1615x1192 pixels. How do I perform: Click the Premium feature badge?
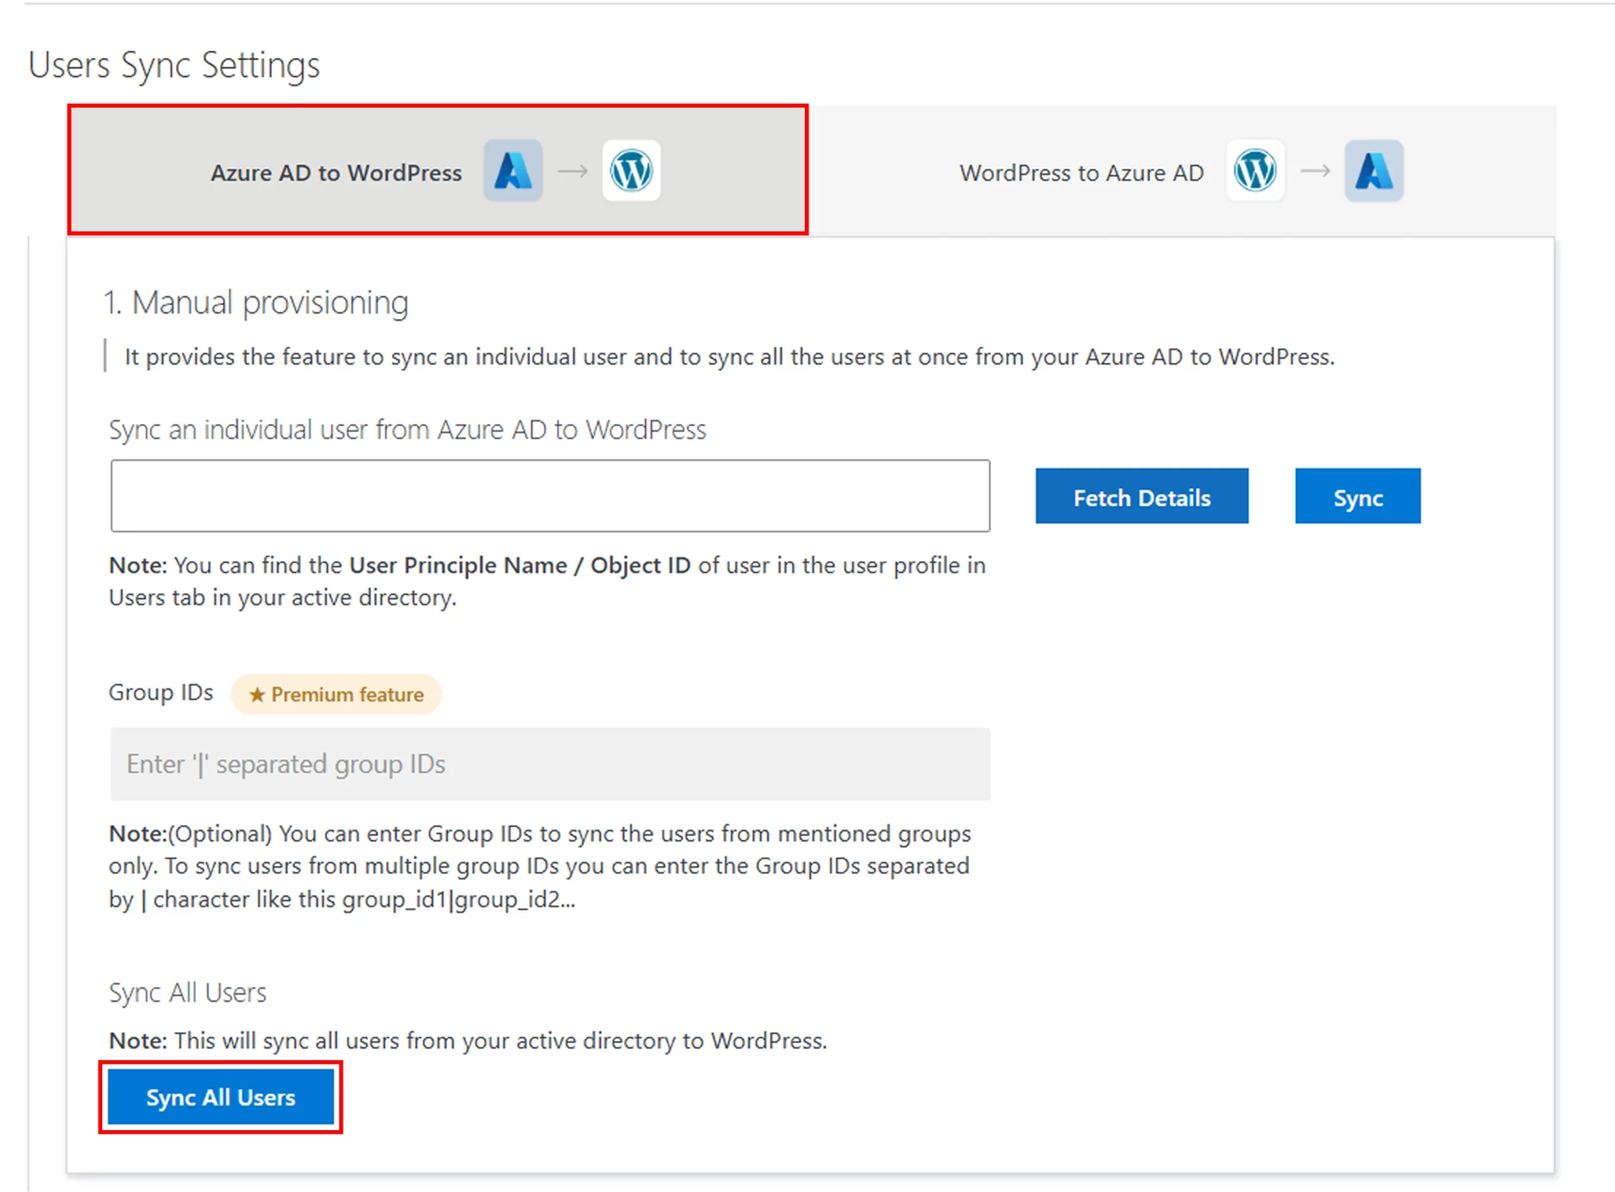point(336,694)
